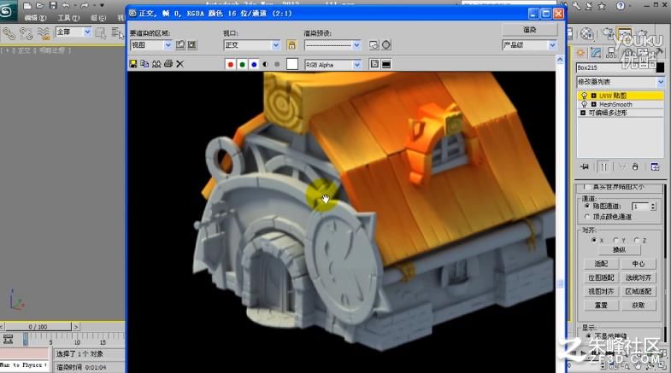671x373 pixels.
Task: Select the 贴图通道 radio button
Action: pyautogui.click(x=587, y=206)
